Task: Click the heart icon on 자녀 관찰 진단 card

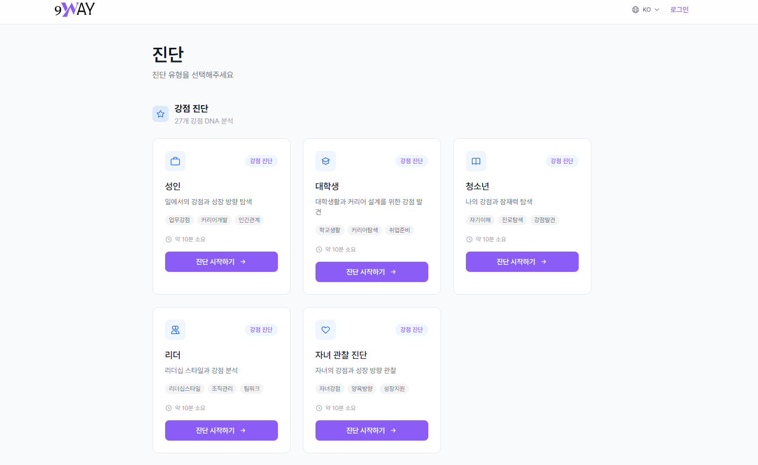Action: [325, 329]
